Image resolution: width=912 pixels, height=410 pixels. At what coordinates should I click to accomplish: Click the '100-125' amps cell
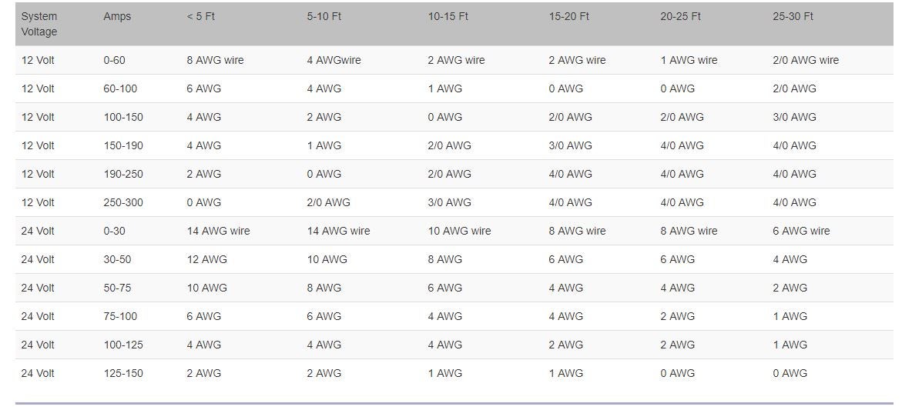tap(122, 345)
